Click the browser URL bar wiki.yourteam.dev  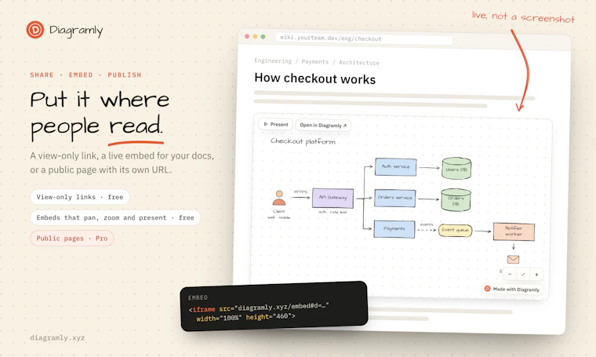click(364, 38)
